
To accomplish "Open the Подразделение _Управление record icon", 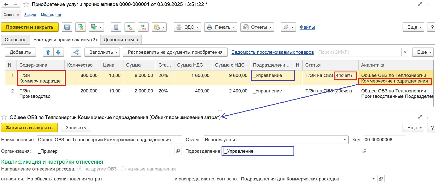I will click(x=364, y=151).
